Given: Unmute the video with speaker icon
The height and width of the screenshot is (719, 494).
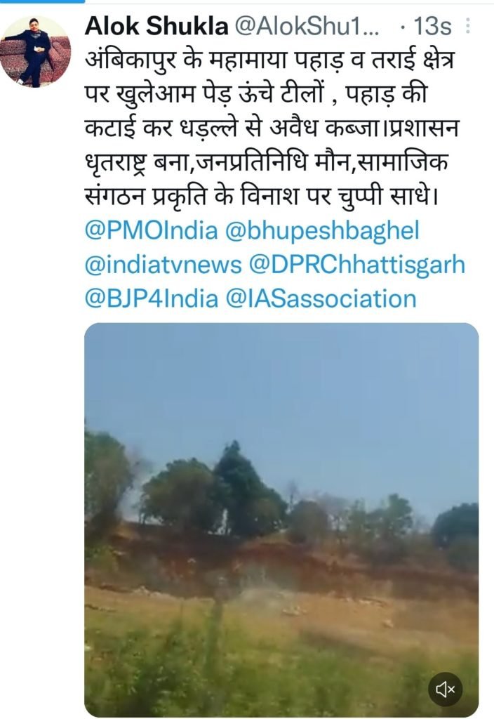Looking at the screenshot, I should pos(446,688).
